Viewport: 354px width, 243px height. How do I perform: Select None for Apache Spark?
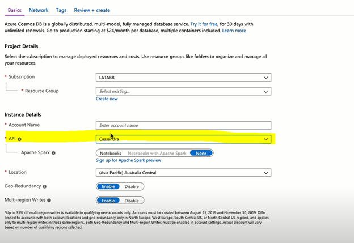click(x=201, y=153)
